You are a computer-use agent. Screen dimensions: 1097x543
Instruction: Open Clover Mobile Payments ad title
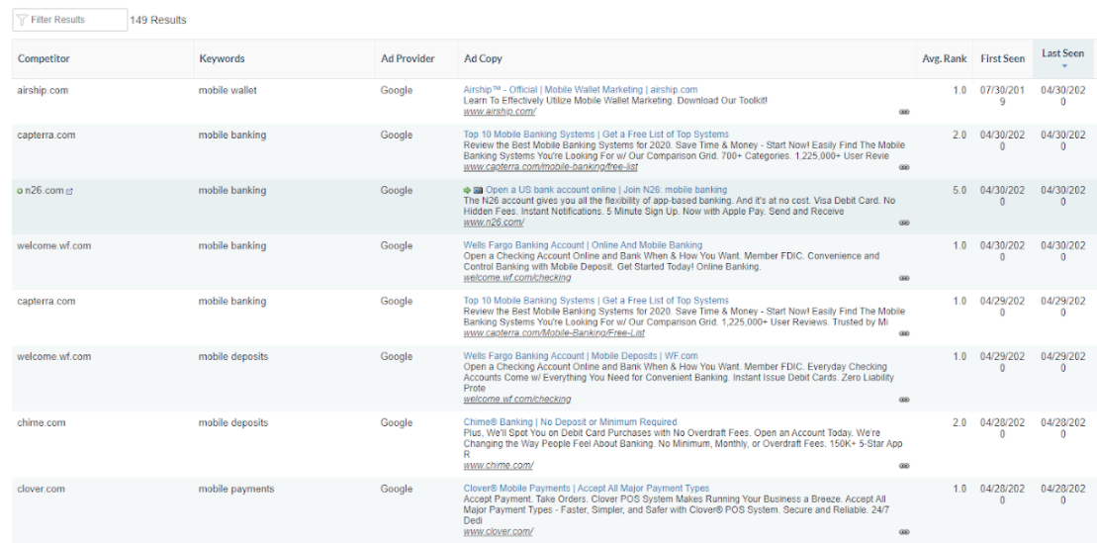coord(587,488)
